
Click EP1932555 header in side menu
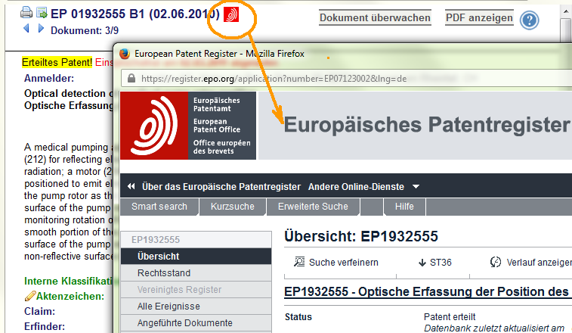(196, 240)
